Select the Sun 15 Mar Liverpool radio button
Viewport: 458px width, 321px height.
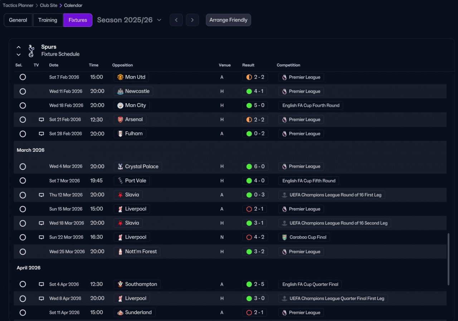point(23,209)
